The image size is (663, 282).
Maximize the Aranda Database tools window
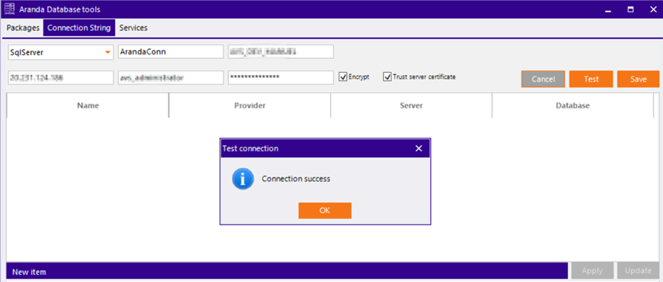[631, 10]
